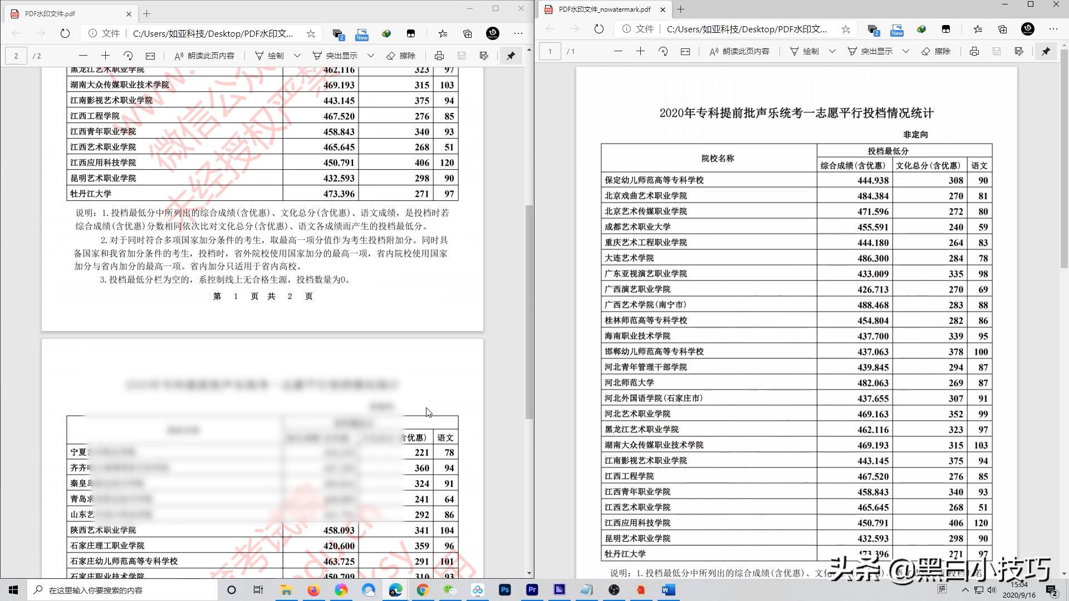Expand Highlight options dropdown in left toolbar
The width and height of the screenshot is (1069, 601).
point(371,56)
